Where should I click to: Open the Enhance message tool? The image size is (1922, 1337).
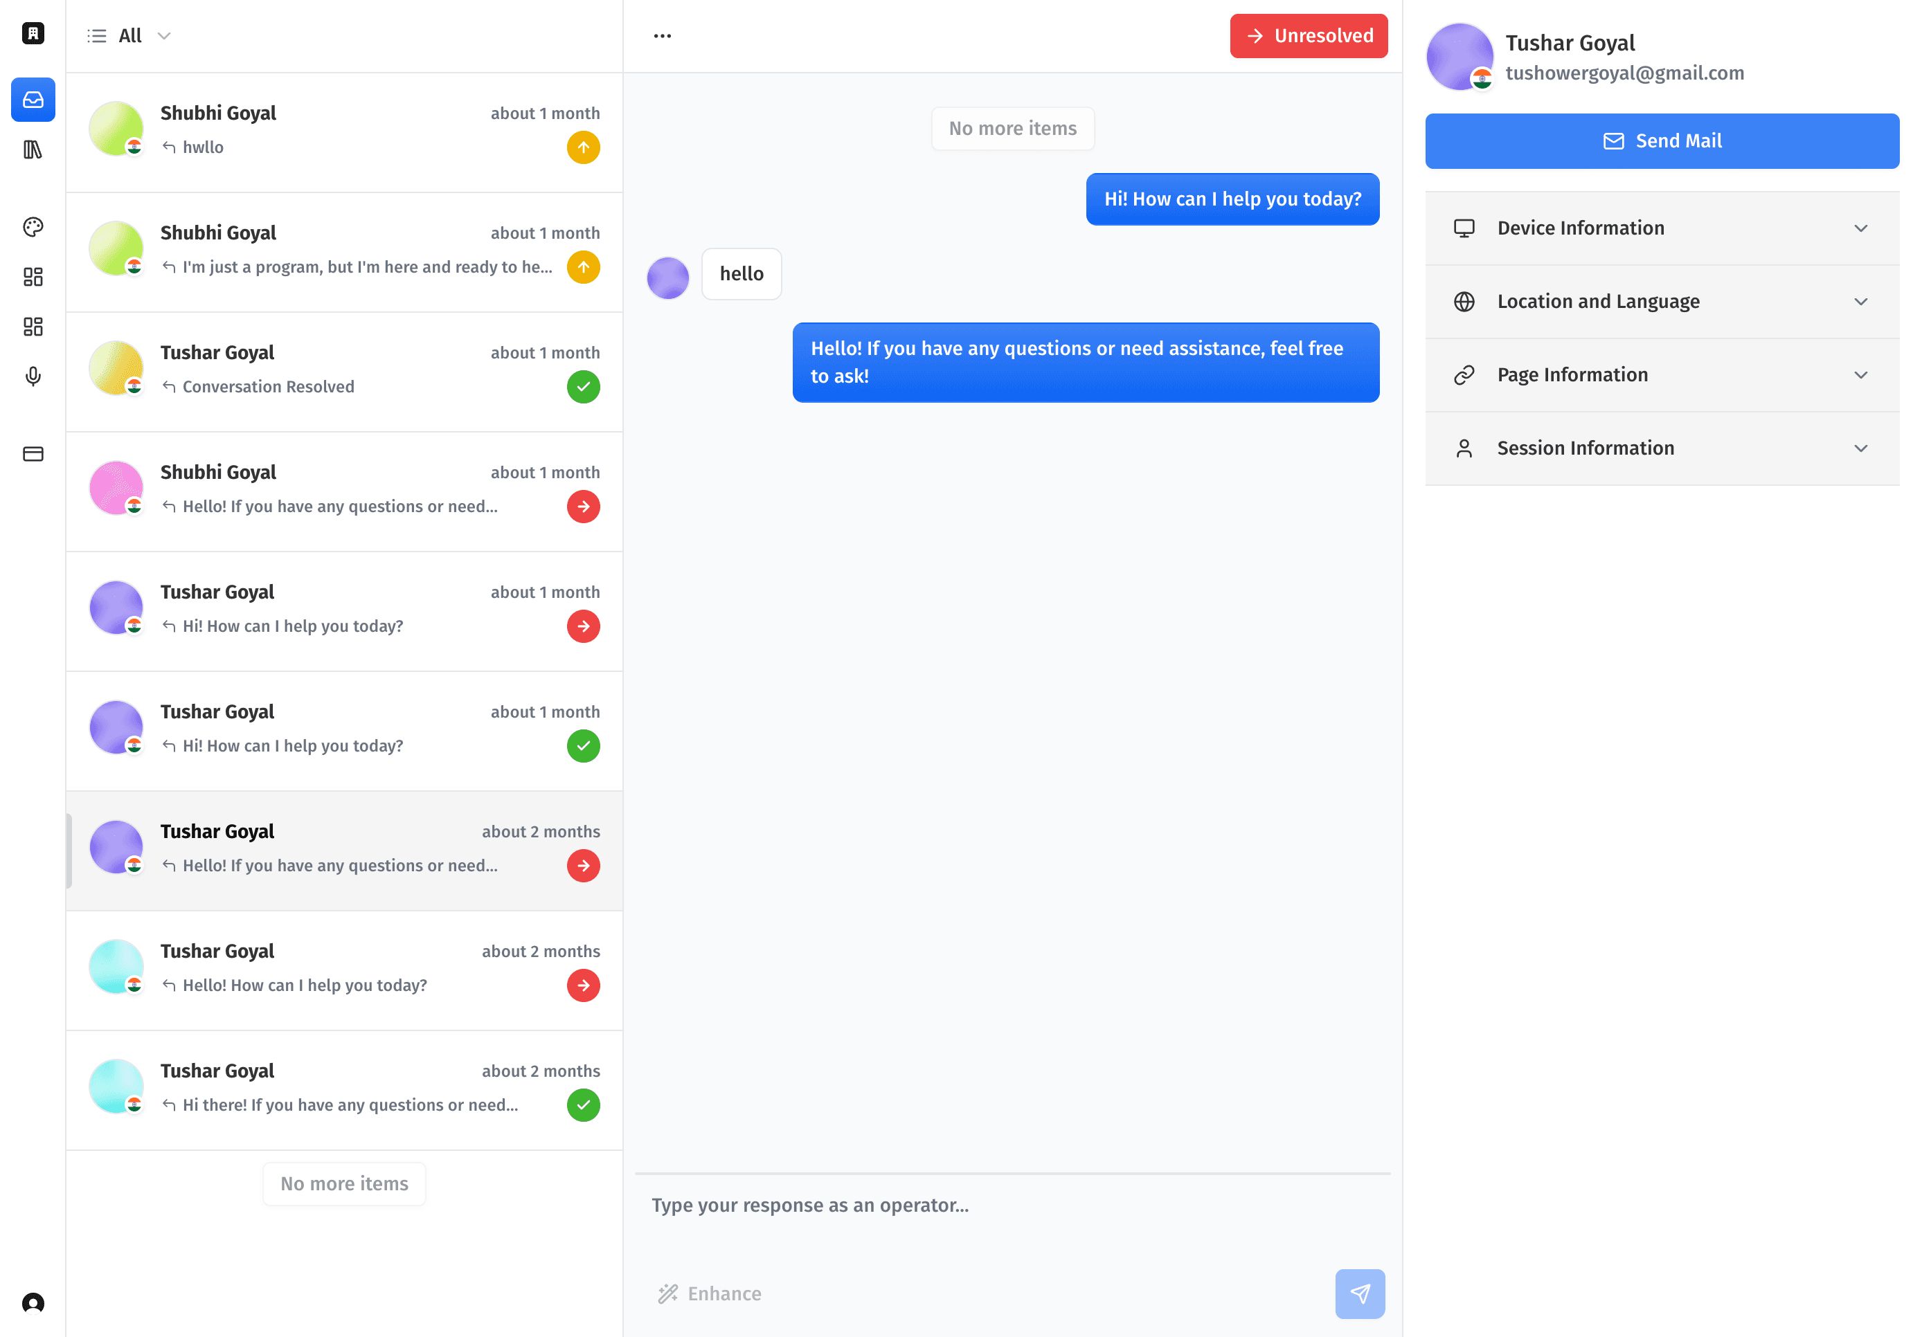(x=710, y=1293)
